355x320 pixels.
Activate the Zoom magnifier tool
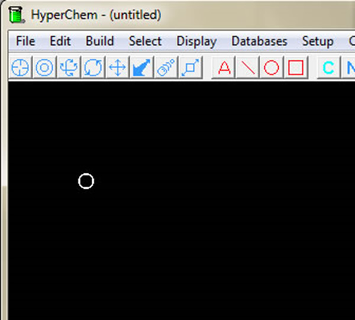click(166, 68)
